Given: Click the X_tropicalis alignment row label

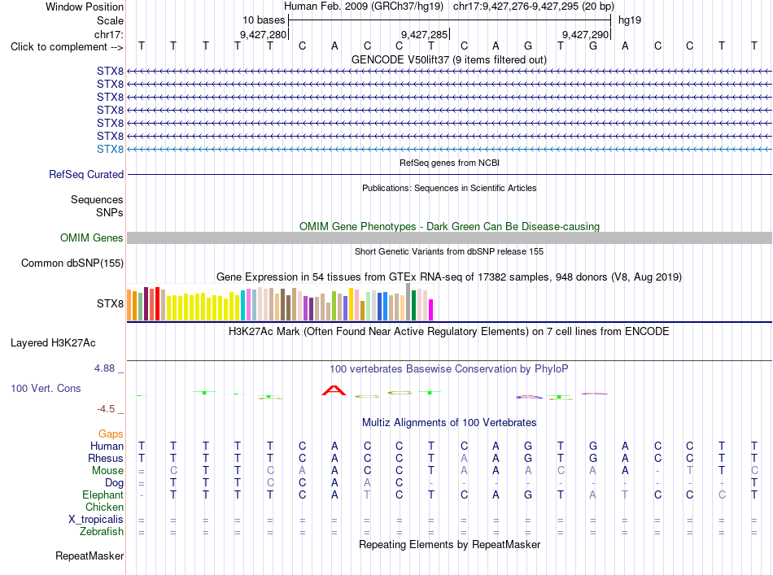Looking at the screenshot, I should click(96, 520).
